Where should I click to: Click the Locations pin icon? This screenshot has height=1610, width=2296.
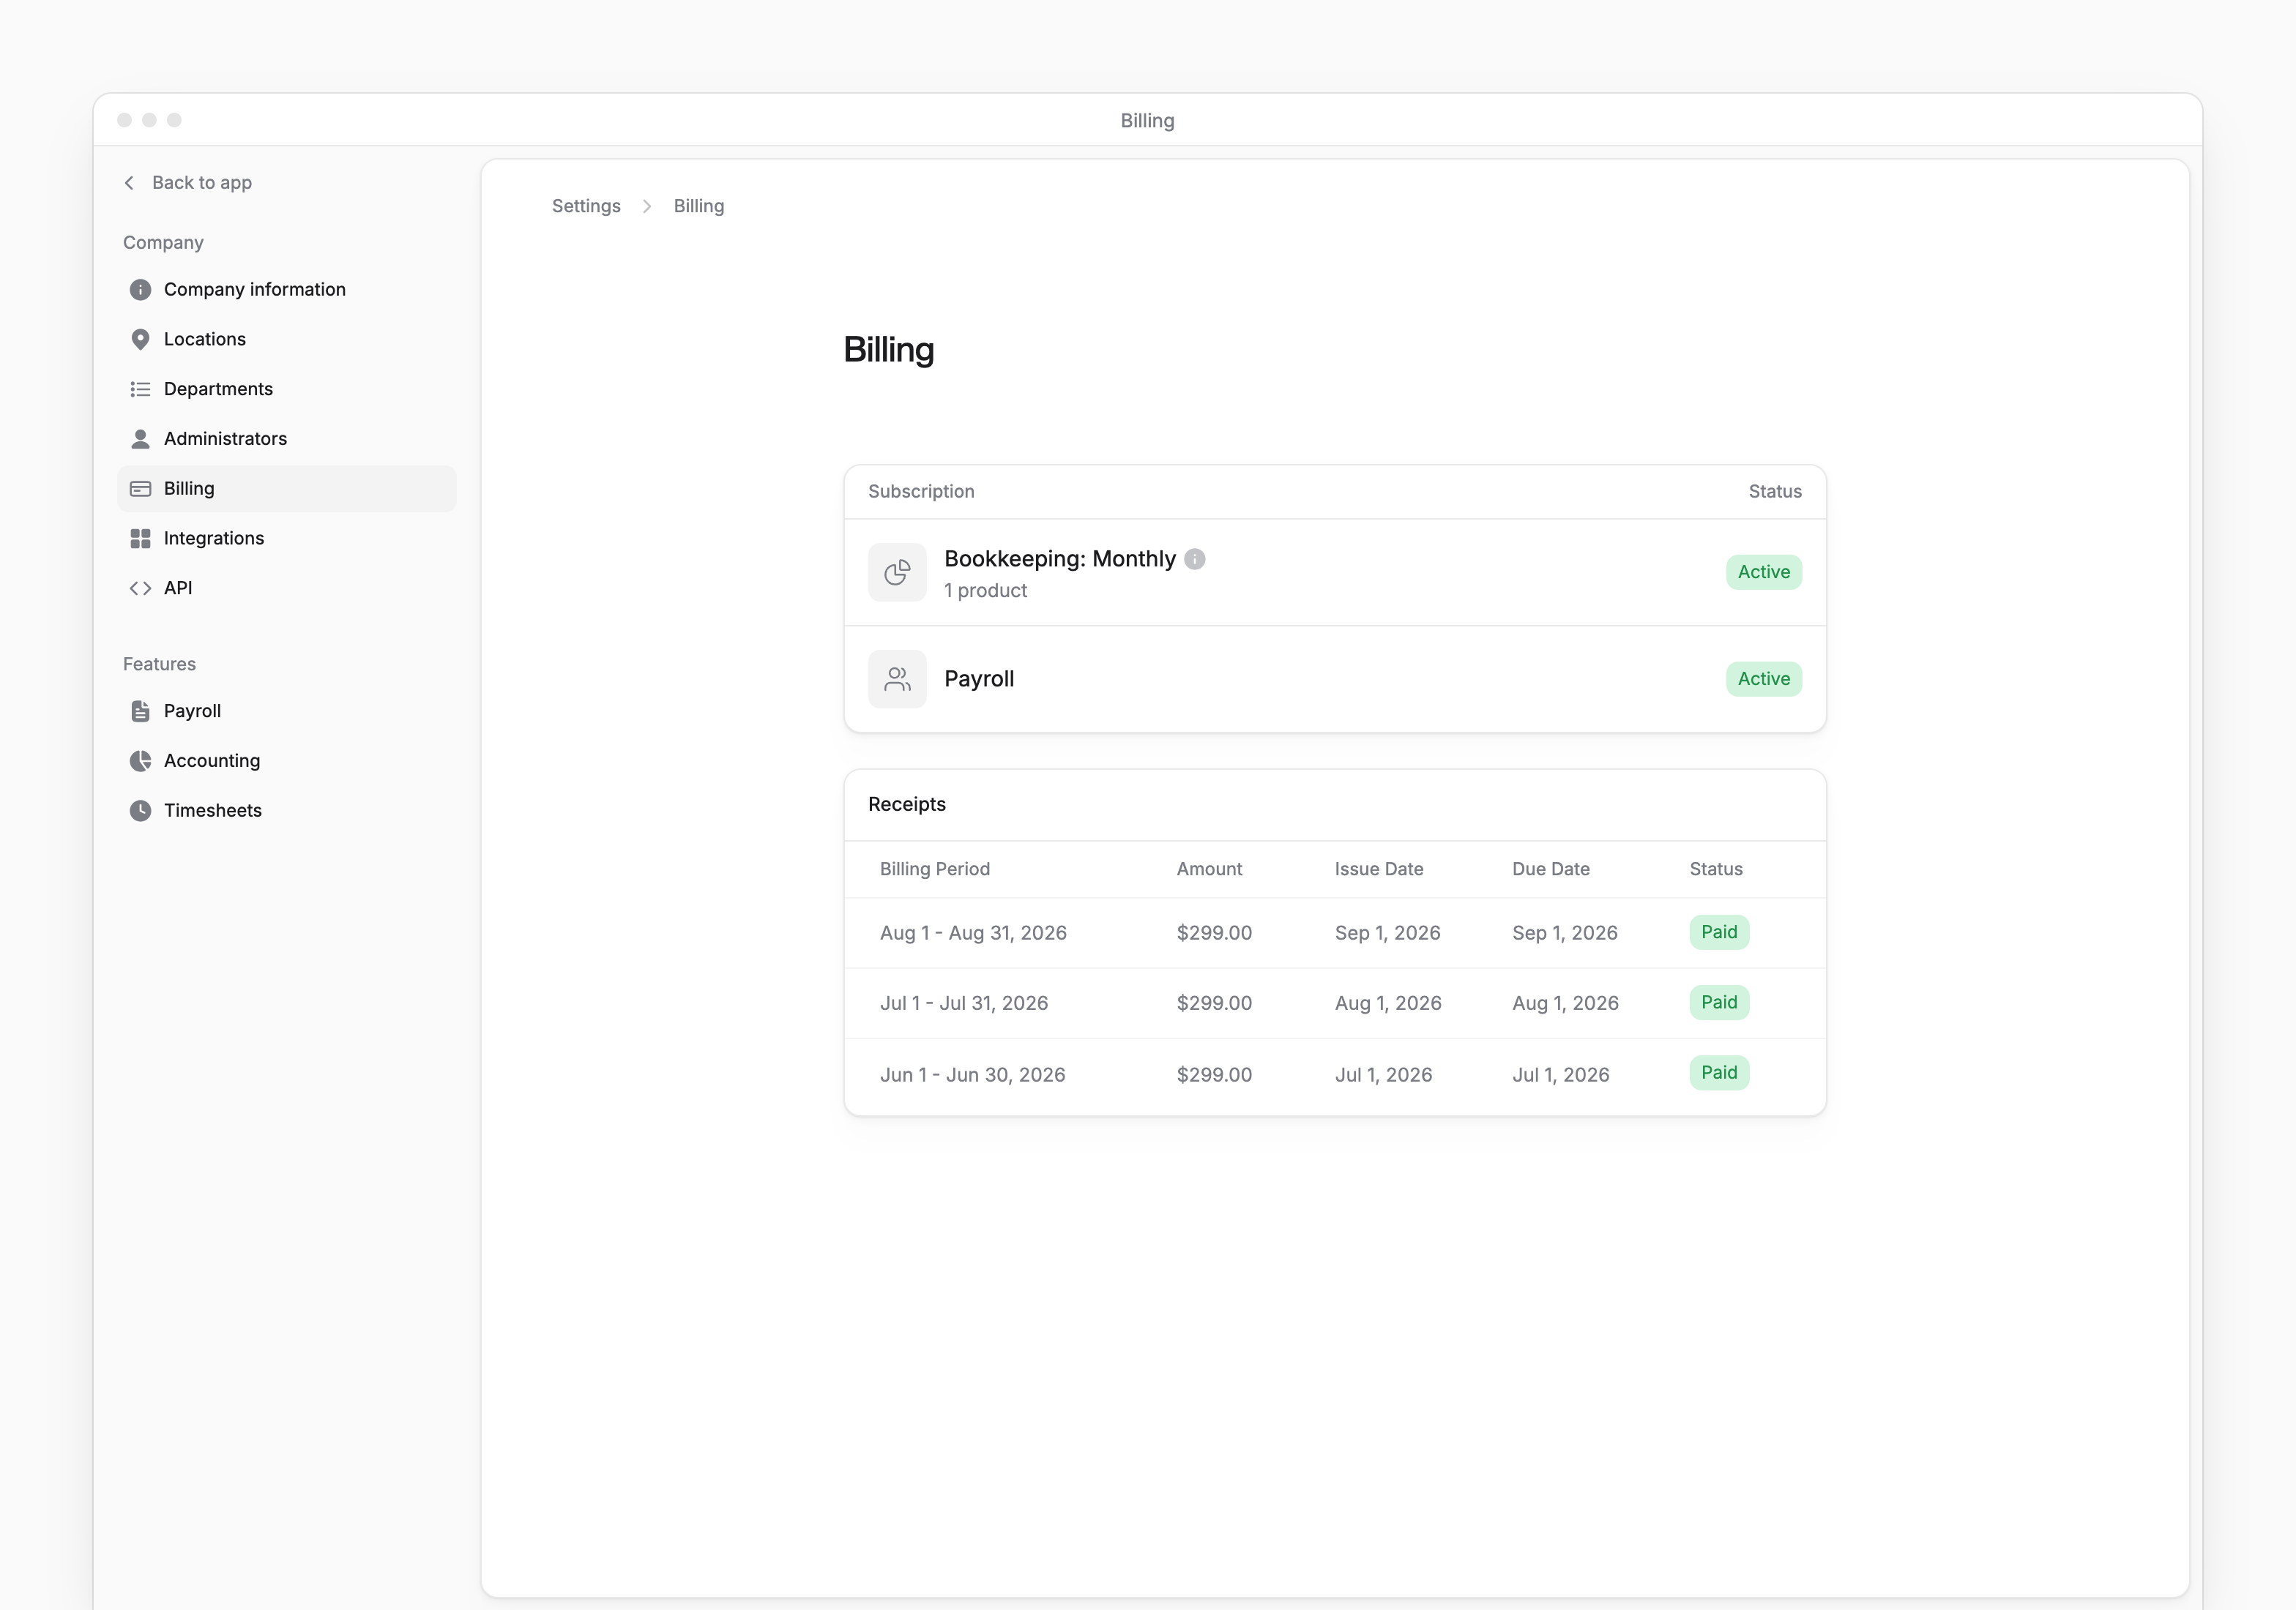point(140,340)
